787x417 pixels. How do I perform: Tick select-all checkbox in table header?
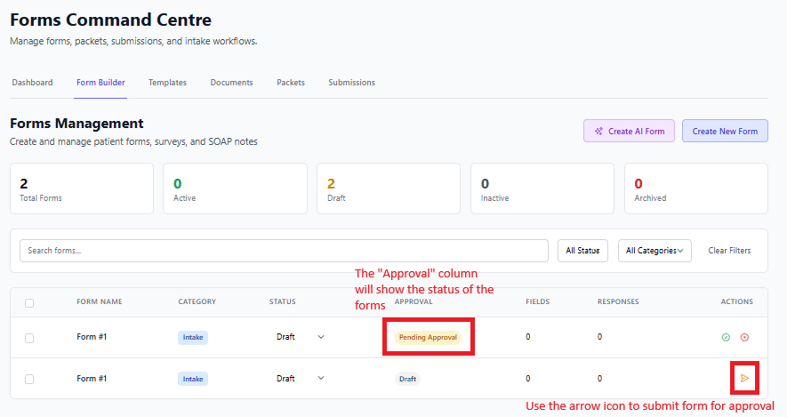pyautogui.click(x=29, y=303)
